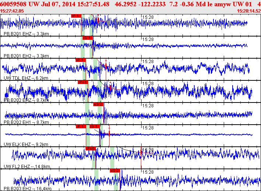
Task: Click the origin time Jul 07, 2014 15:27:51.48
Action: coord(75,4)
